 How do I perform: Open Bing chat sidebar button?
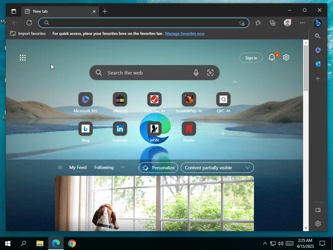pyautogui.click(x=318, y=23)
